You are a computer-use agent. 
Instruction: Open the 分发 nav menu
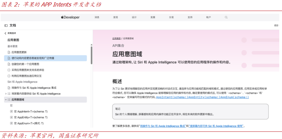pyautogui.click(x=171, y=18)
